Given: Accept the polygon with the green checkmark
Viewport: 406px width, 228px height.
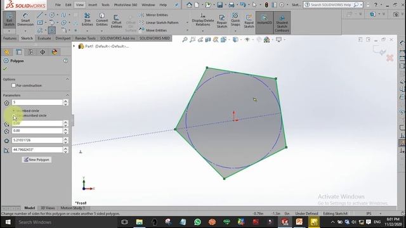Looking at the screenshot, I should coord(5,69).
